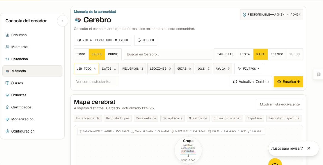
Task: Expand the FILTROS dropdown
Action: (249, 69)
